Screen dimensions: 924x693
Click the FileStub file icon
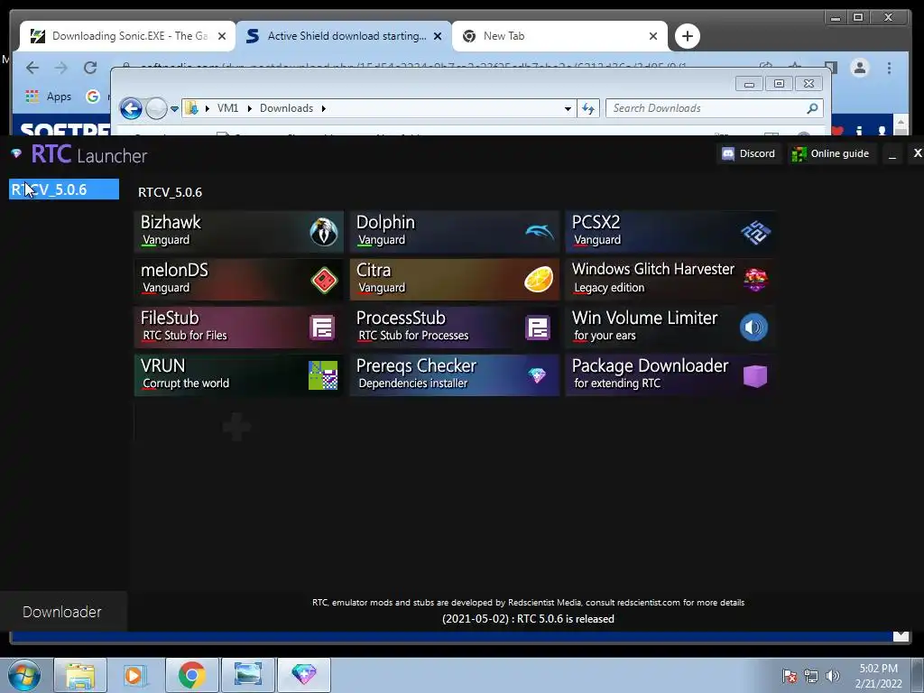pyautogui.click(x=322, y=327)
